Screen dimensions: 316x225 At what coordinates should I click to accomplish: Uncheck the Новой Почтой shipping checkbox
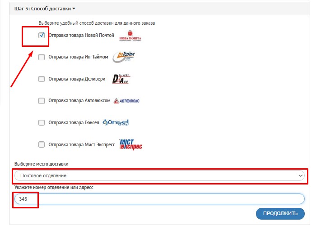point(42,35)
